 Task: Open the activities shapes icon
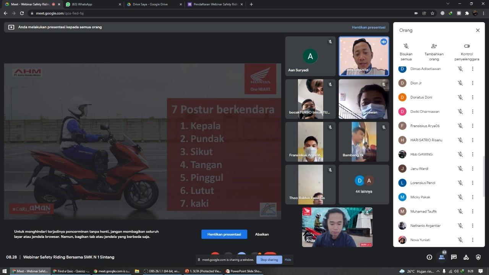(x=466, y=257)
